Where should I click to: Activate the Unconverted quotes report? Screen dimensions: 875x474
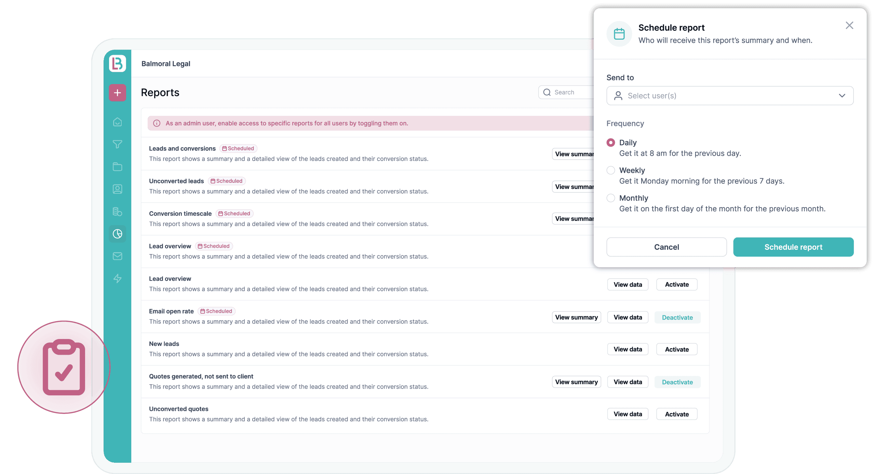tap(676, 414)
